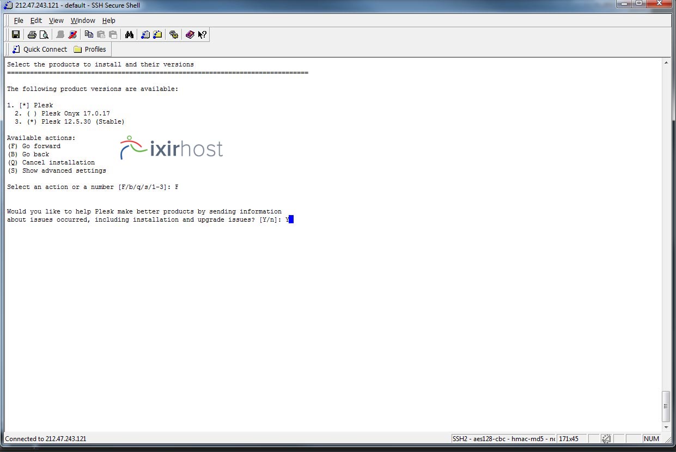This screenshot has height=452, width=676.
Task: Click 'Connected to 212.47.243.121' status text
Action: pyautogui.click(x=46, y=439)
